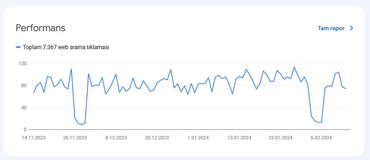
Task: Click the chevron arrow beside Tam rapor
Action: coord(351,28)
